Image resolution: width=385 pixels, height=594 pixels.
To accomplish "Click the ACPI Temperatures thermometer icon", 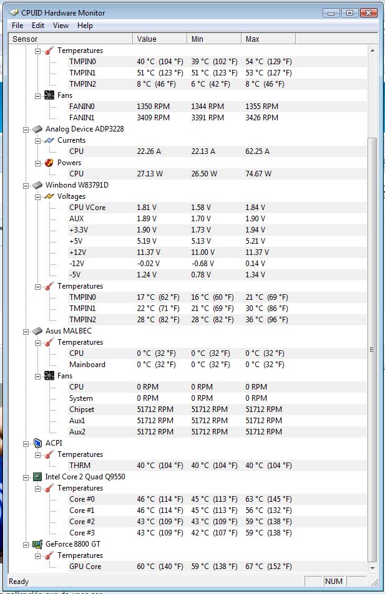I will pos(49,454).
